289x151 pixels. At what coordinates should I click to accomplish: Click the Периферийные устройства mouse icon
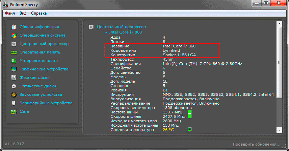click(14, 103)
